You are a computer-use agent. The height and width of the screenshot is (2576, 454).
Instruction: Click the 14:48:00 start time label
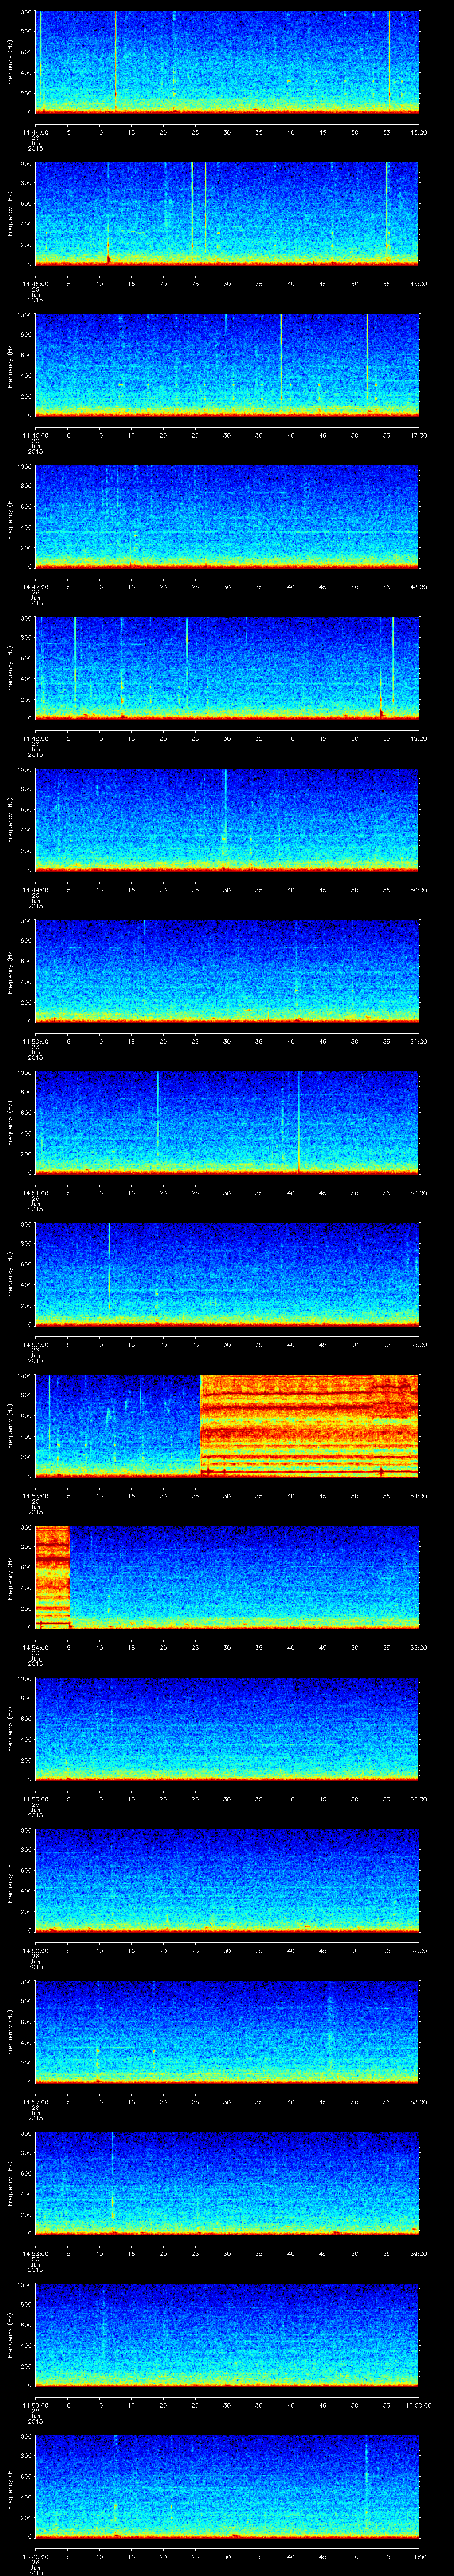click(x=35, y=738)
